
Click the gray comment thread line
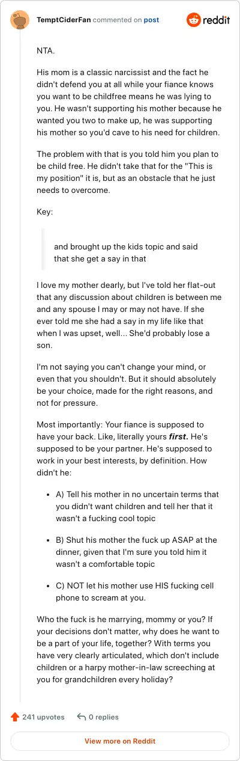pos(20,367)
